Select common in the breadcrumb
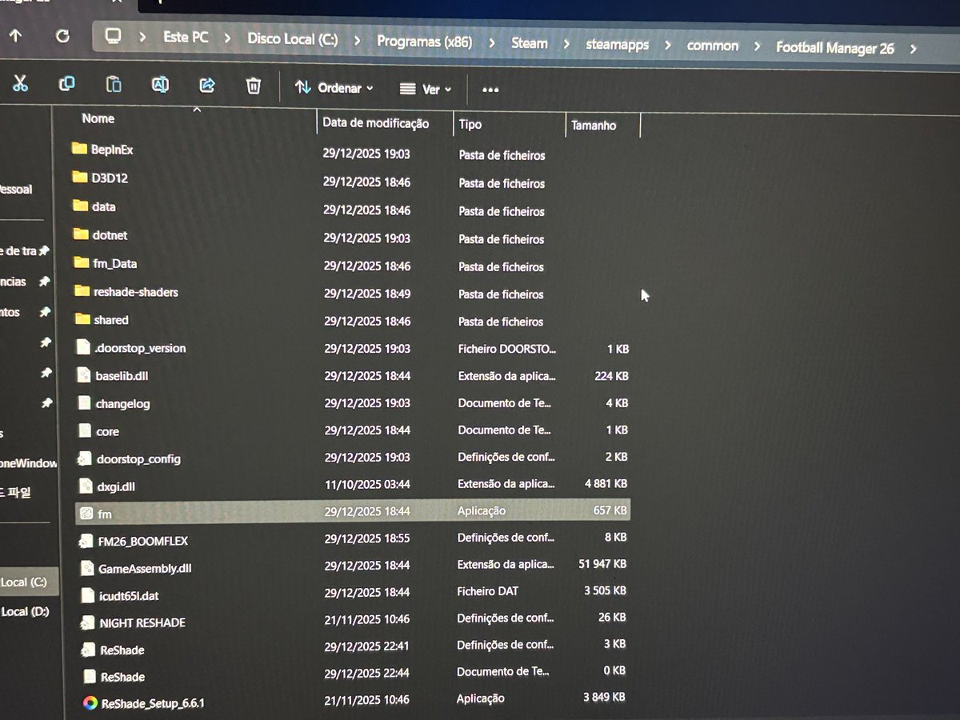 pyautogui.click(x=713, y=46)
